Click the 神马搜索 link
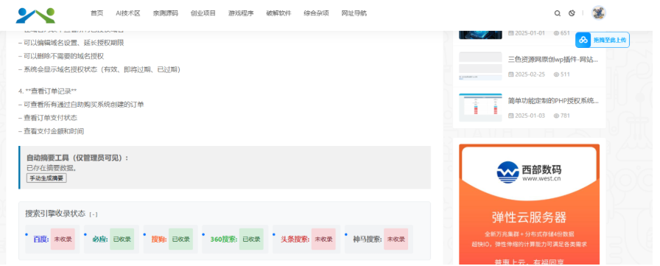The image size is (660, 266). (x=368, y=239)
